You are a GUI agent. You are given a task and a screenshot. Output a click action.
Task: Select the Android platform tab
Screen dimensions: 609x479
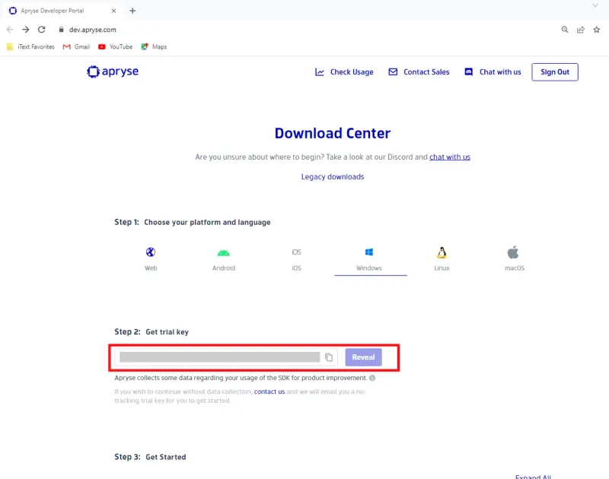coord(224,259)
